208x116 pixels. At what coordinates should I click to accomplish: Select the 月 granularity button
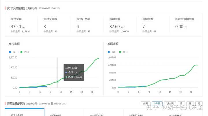pos(198,103)
